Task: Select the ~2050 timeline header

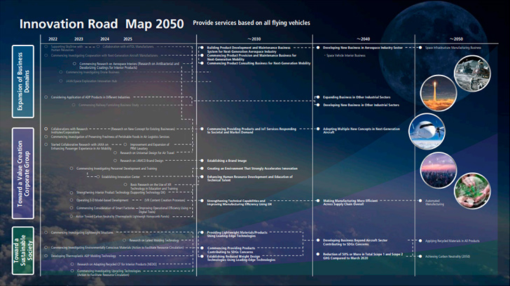Action: tap(457, 38)
